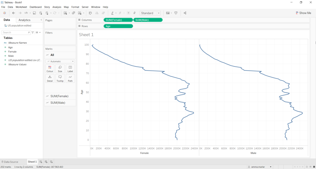Select the Measure Values field
The width and height of the screenshot is (316, 169).
17,65
